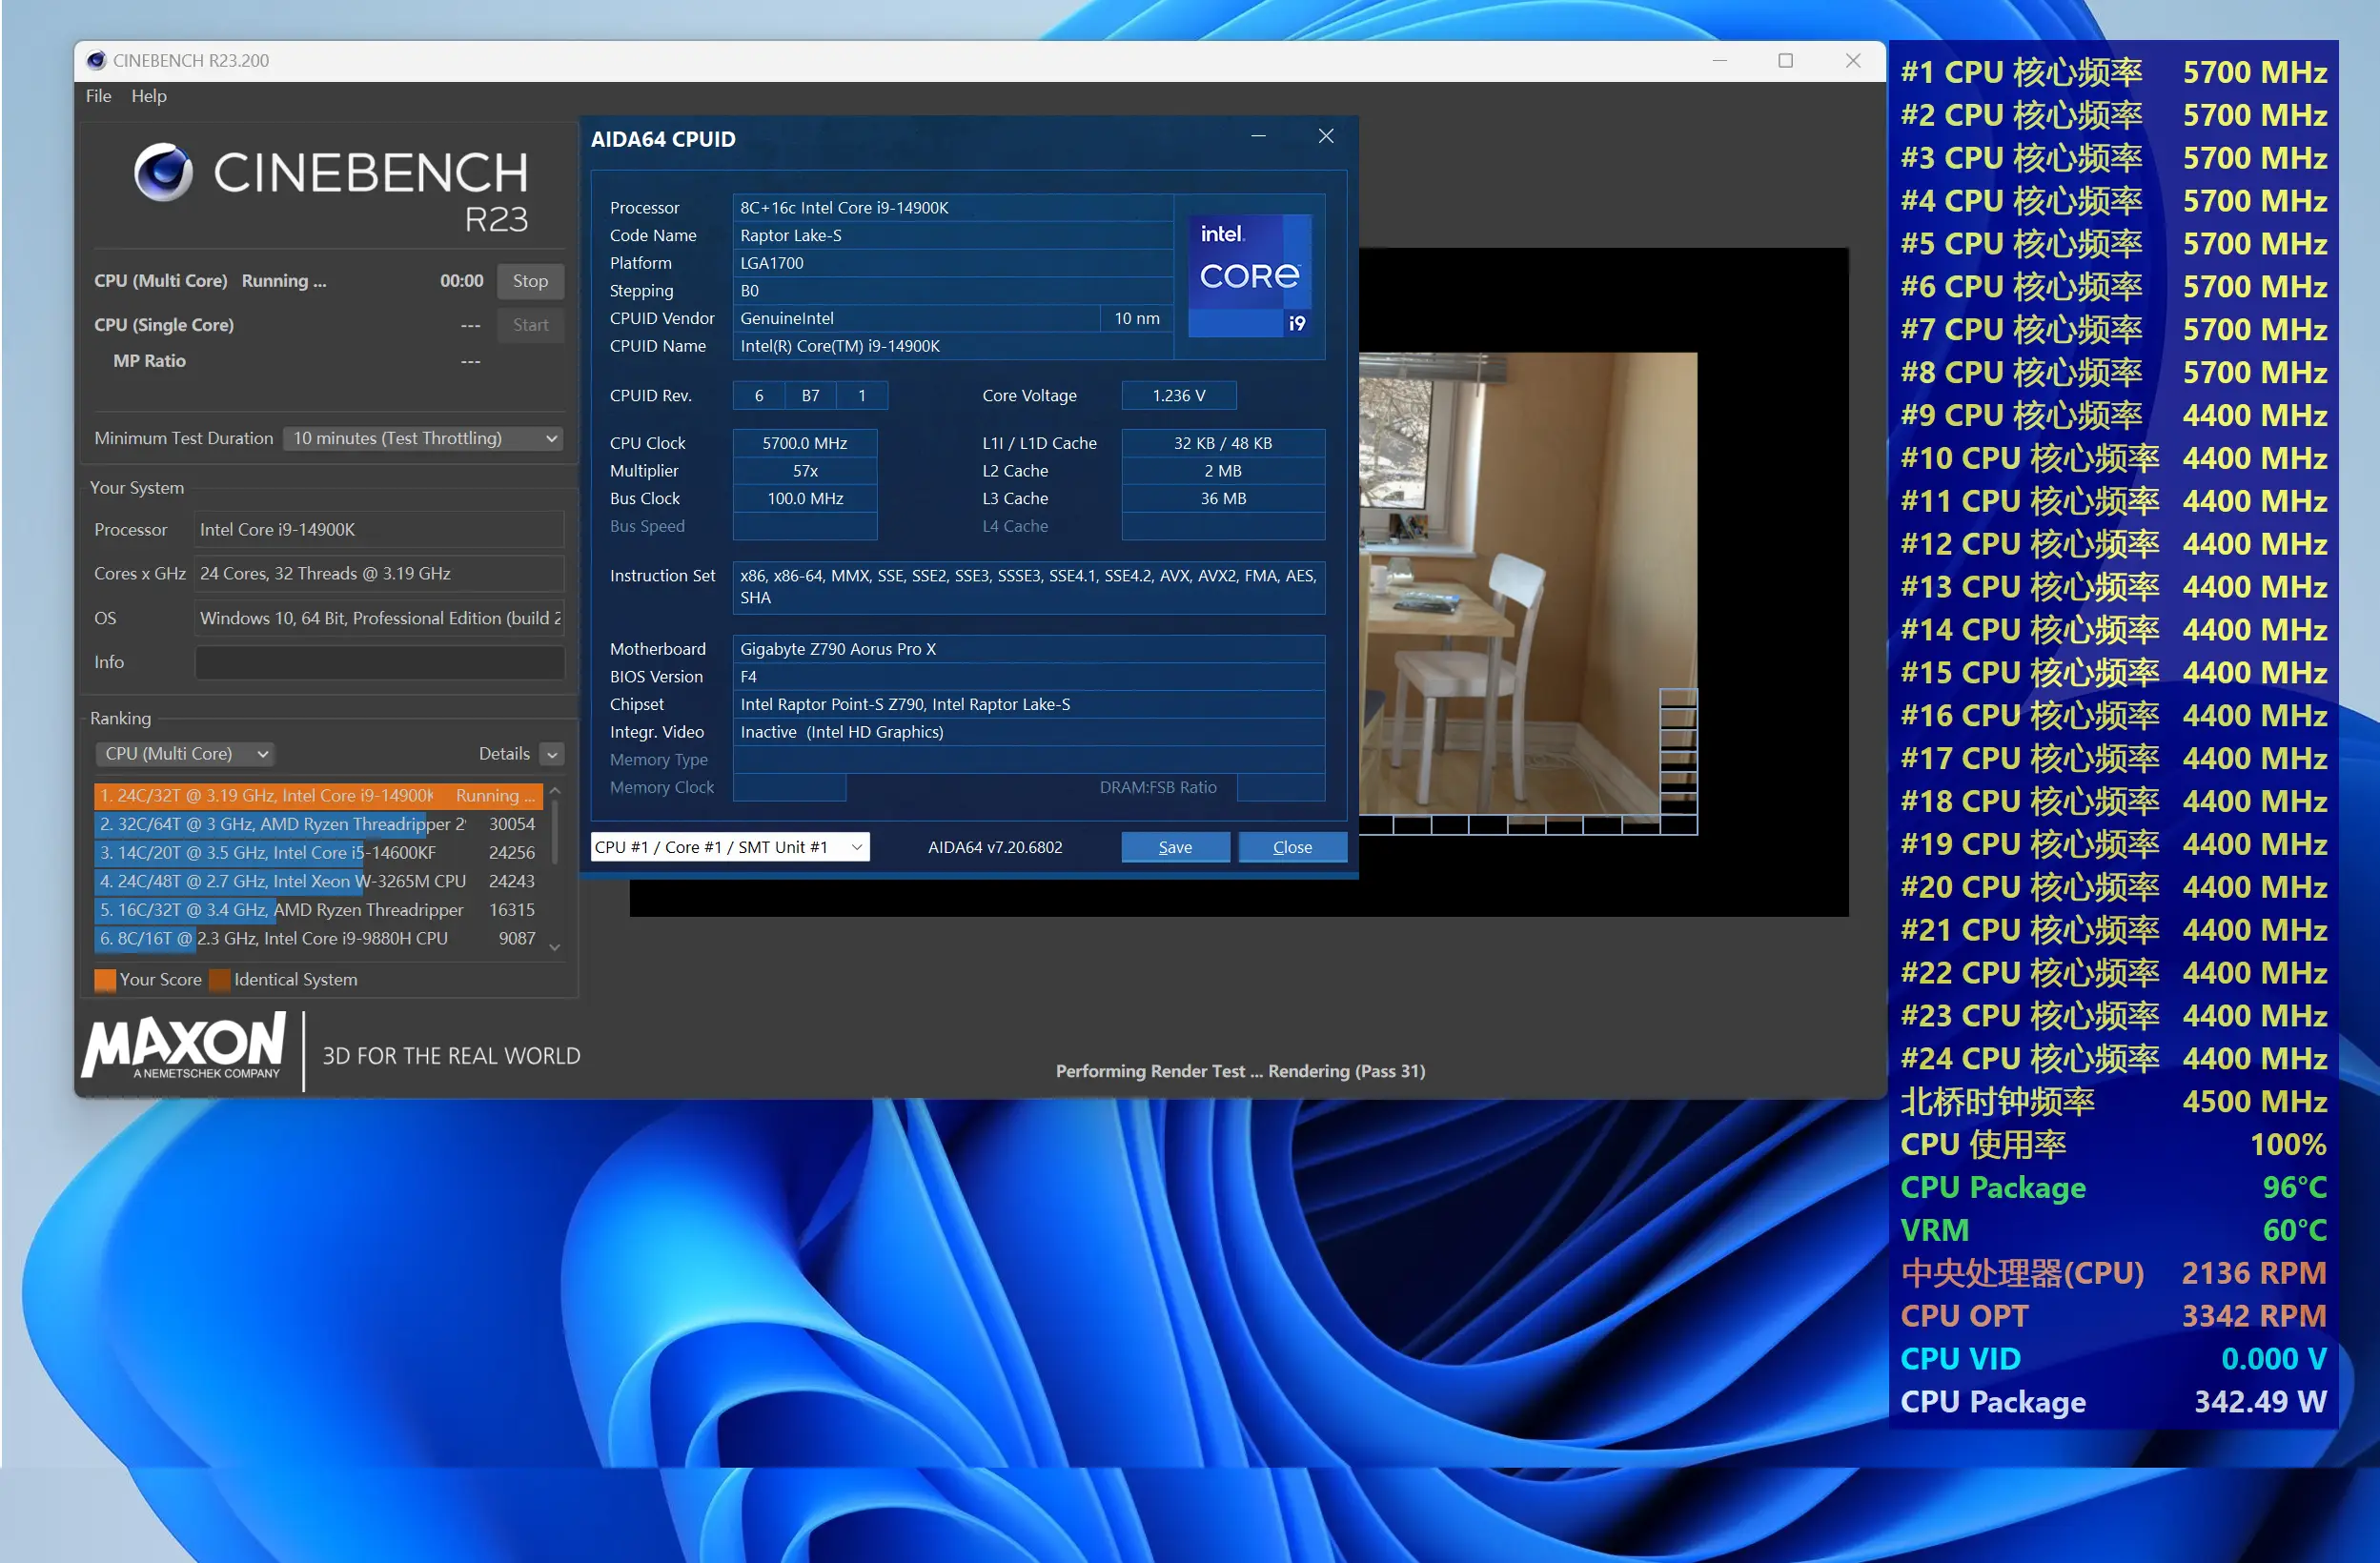Click the Cinebench title bar app icon
Image resolution: width=2380 pixels, height=1563 pixels.
click(96, 60)
